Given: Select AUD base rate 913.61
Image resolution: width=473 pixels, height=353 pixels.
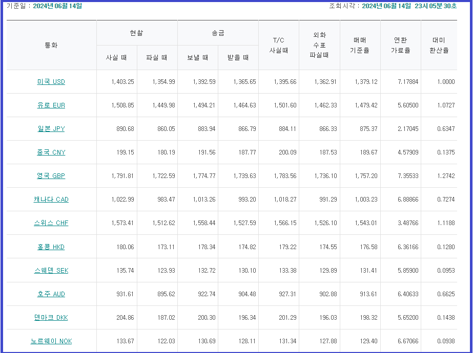Looking at the screenshot, I should click(368, 294).
